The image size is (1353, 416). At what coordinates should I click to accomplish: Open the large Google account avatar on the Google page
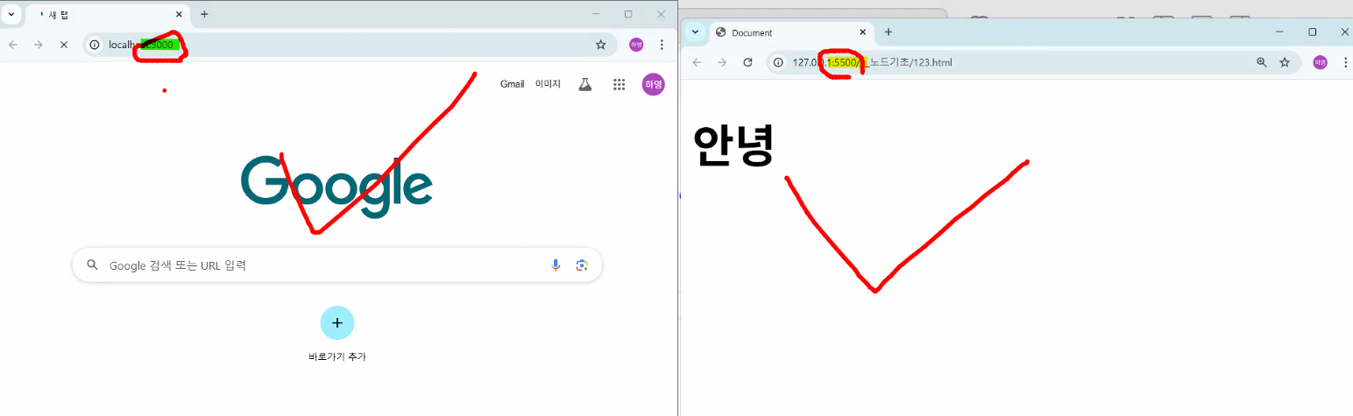[653, 84]
